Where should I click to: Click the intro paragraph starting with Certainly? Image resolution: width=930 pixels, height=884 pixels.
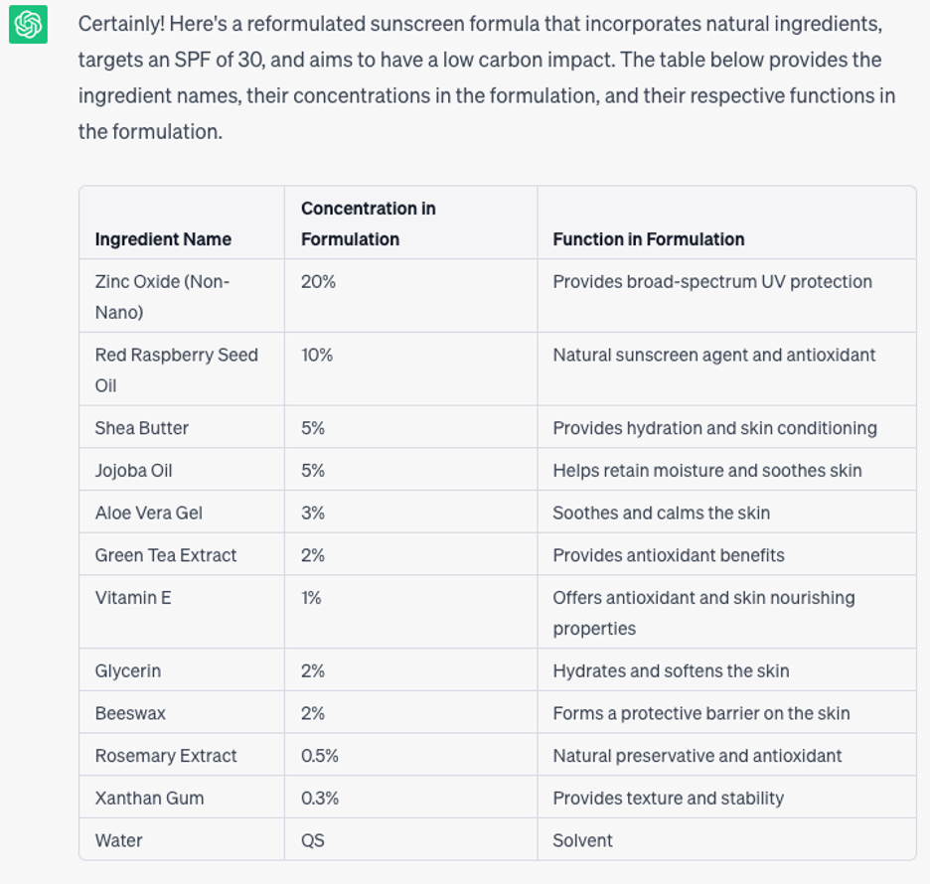pos(486,77)
